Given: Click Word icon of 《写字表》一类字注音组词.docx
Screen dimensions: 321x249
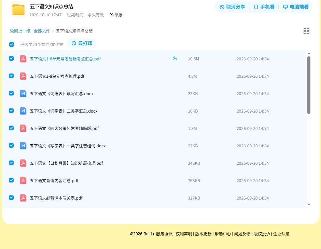Looking at the screenshot, I should pyautogui.click(x=23, y=146).
